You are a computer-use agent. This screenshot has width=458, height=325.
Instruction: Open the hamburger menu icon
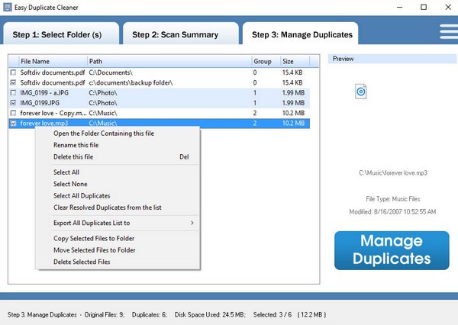[x=450, y=31]
